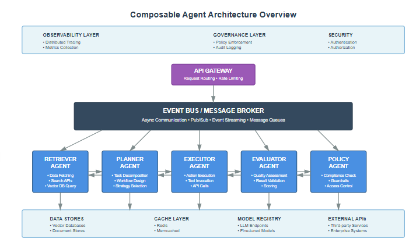The height and width of the screenshot is (242, 416).
Task: Click the API Gateway box
Action: [213, 74]
